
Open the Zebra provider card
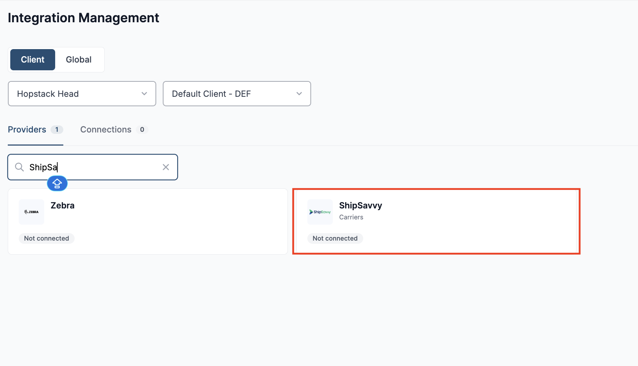point(148,222)
